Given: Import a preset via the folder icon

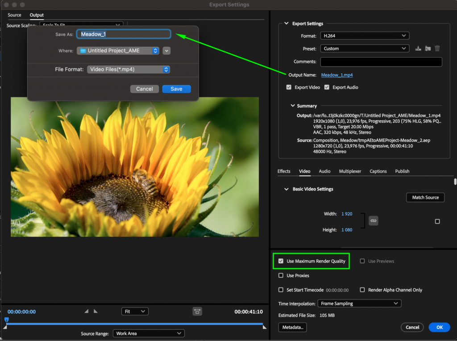Looking at the screenshot, I should point(428,48).
